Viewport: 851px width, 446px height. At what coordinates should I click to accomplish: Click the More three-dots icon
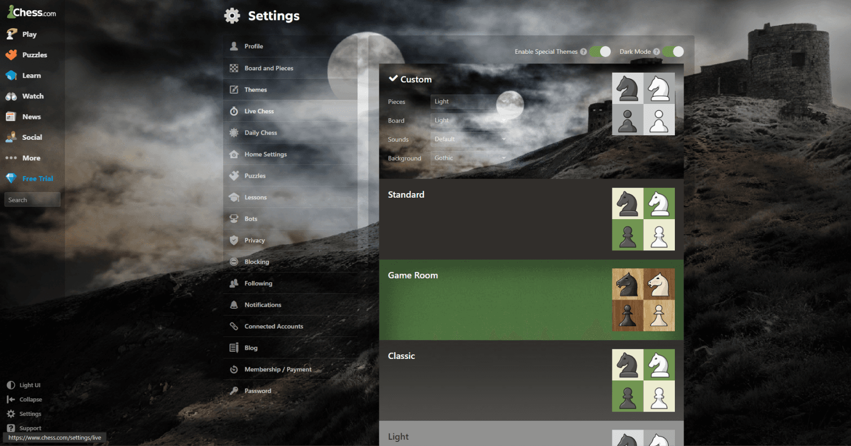click(11, 158)
